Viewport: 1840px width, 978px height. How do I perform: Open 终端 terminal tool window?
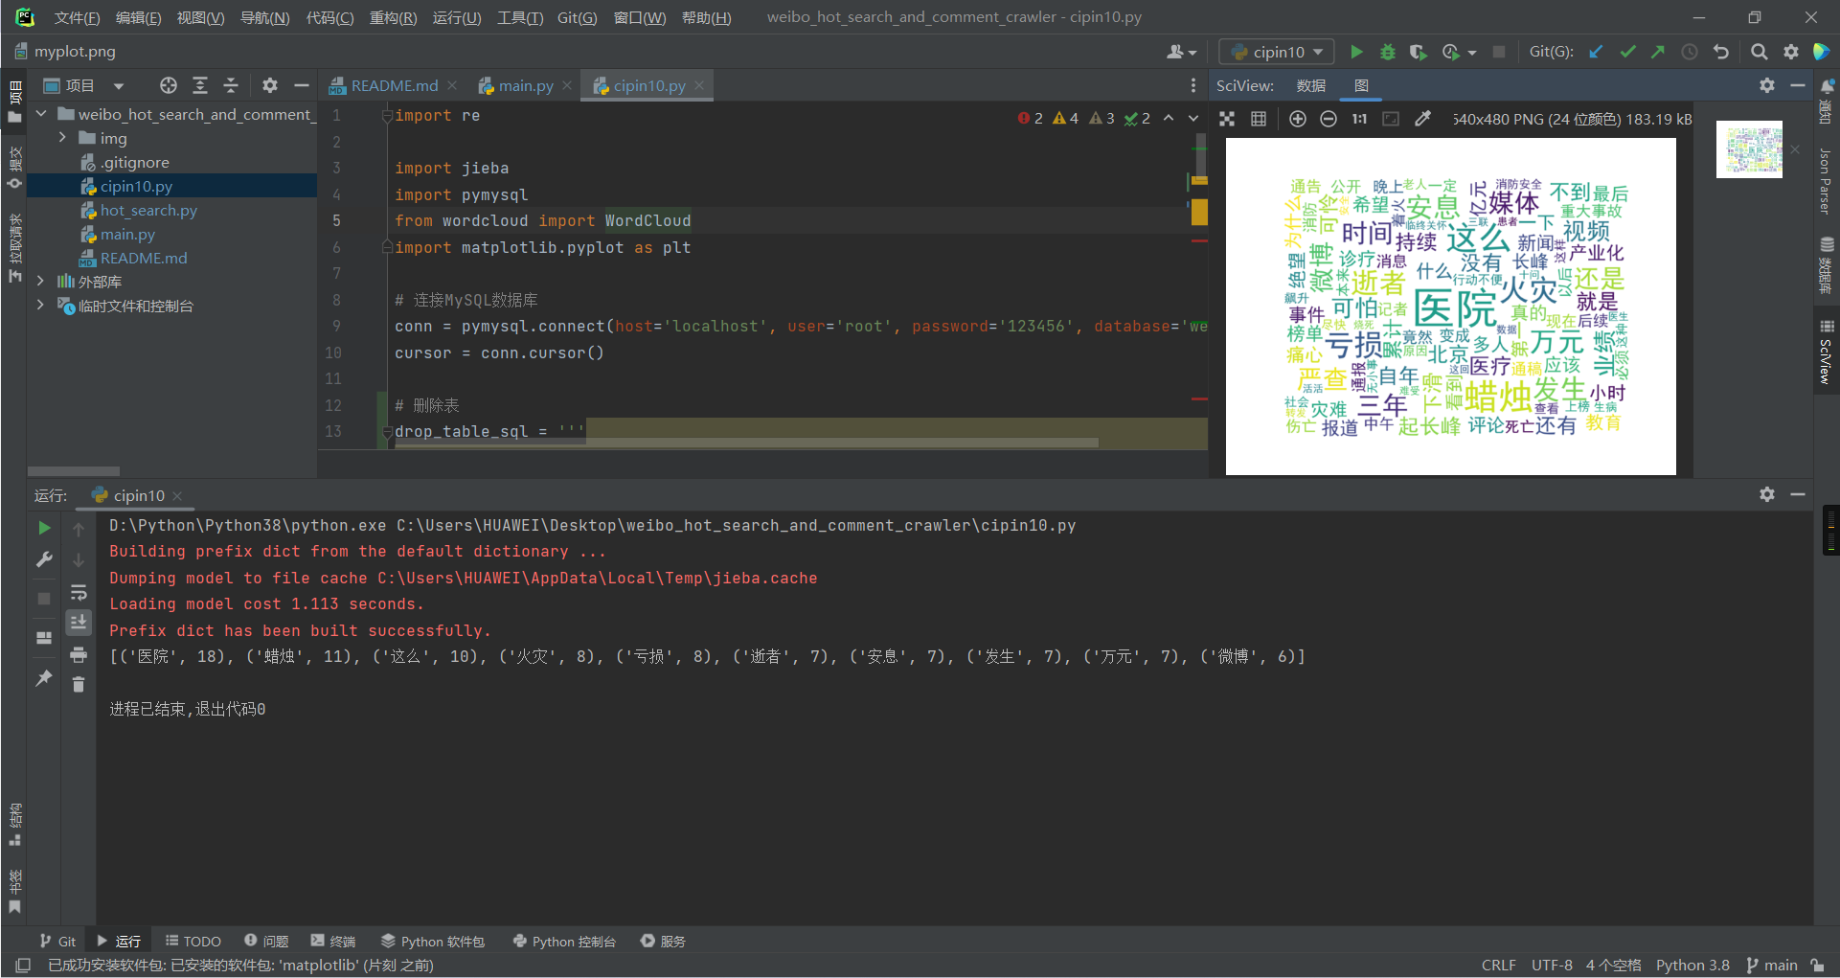click(x=333, y=942)
